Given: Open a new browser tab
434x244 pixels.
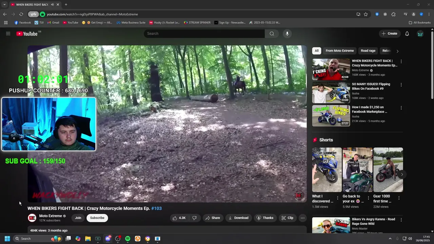Looking at the screenshot, I should pos(66,5).
